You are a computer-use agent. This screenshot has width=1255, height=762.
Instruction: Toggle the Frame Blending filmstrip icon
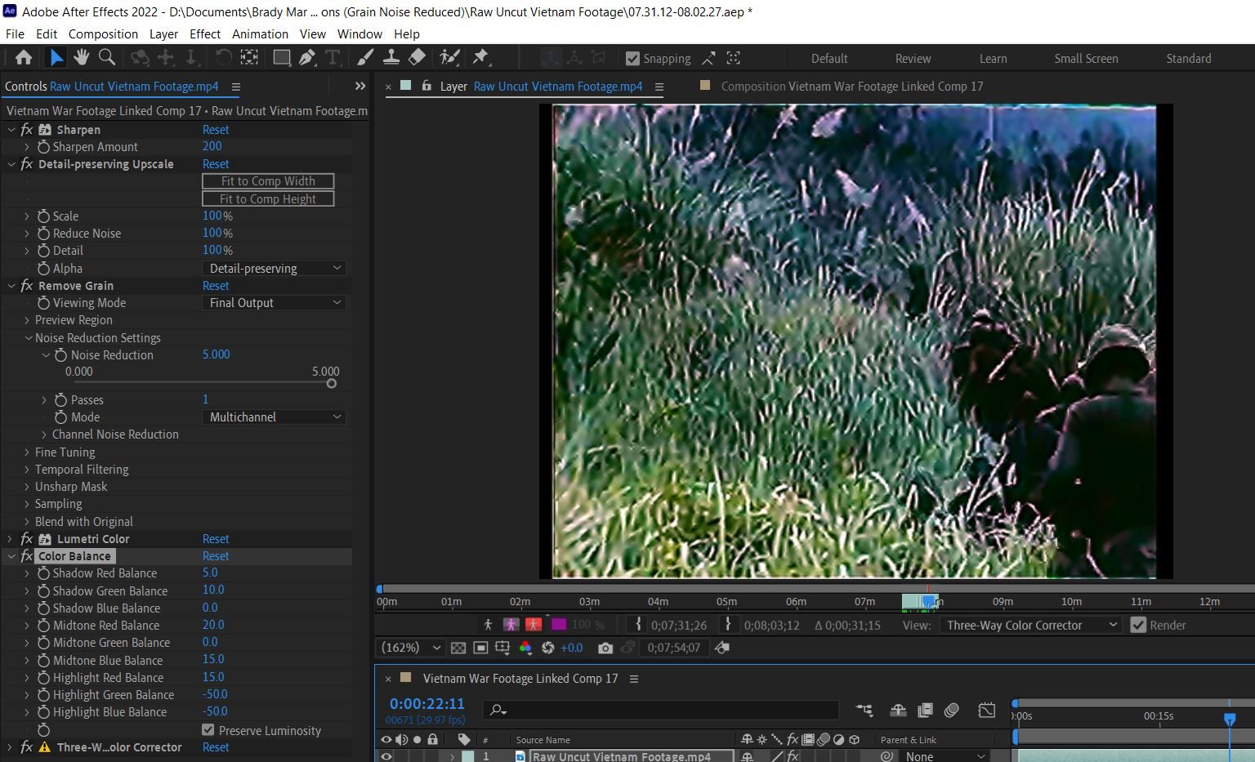tap(925, 711)
